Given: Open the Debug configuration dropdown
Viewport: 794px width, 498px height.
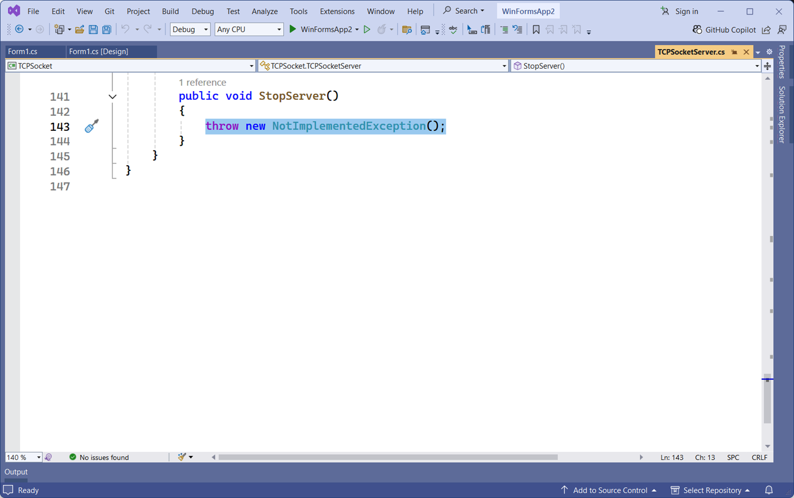Looking at the screenshot, I should [190, 29].
